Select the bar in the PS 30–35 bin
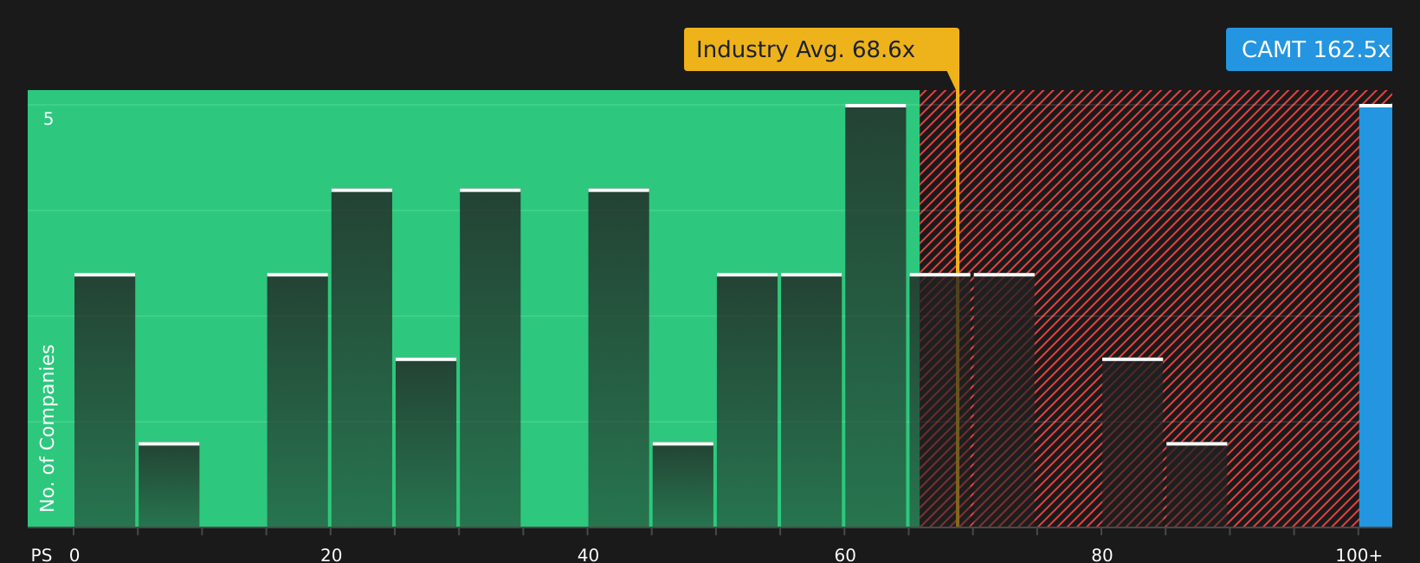Screen dimensions: 1420x563 (490, 358)
